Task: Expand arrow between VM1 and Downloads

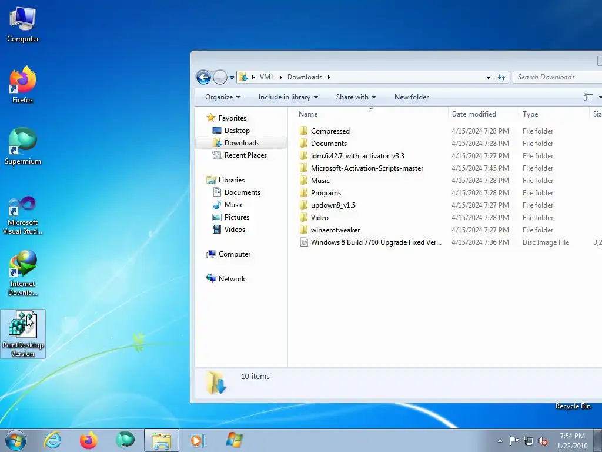Action: pyautogui.click(x=280, y=77)
